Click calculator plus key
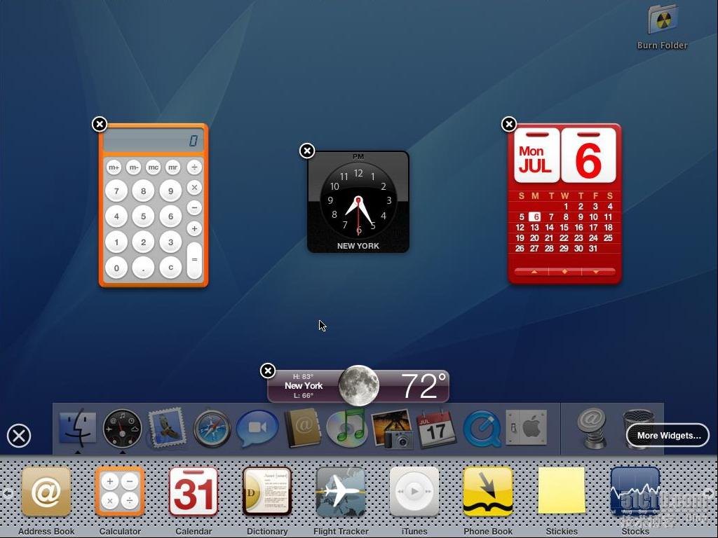This screenshot has height=538, width=718. pyautogui.click(x=194, y=228)
